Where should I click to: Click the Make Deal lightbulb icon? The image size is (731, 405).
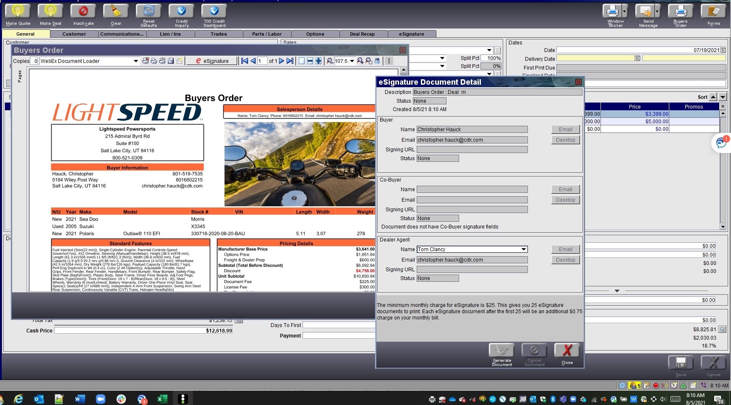tap(50, 11)
